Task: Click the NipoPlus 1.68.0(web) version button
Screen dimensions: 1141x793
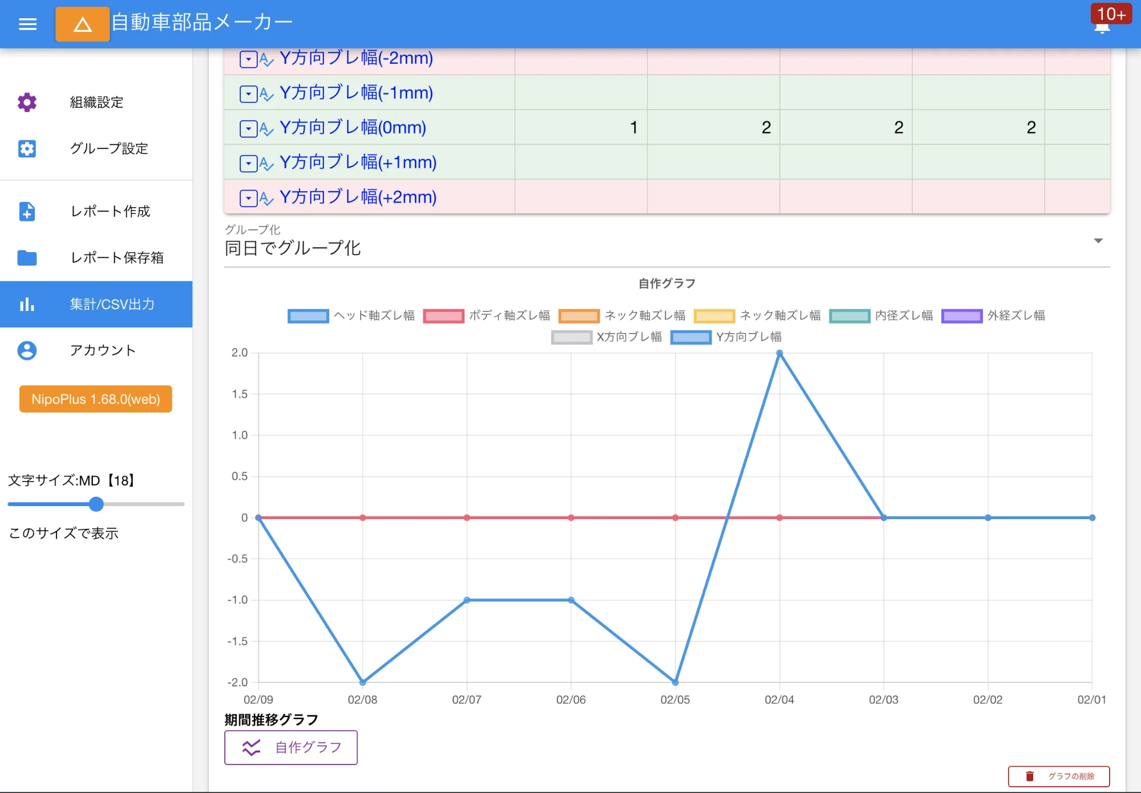Action: (x=95, y=399)
